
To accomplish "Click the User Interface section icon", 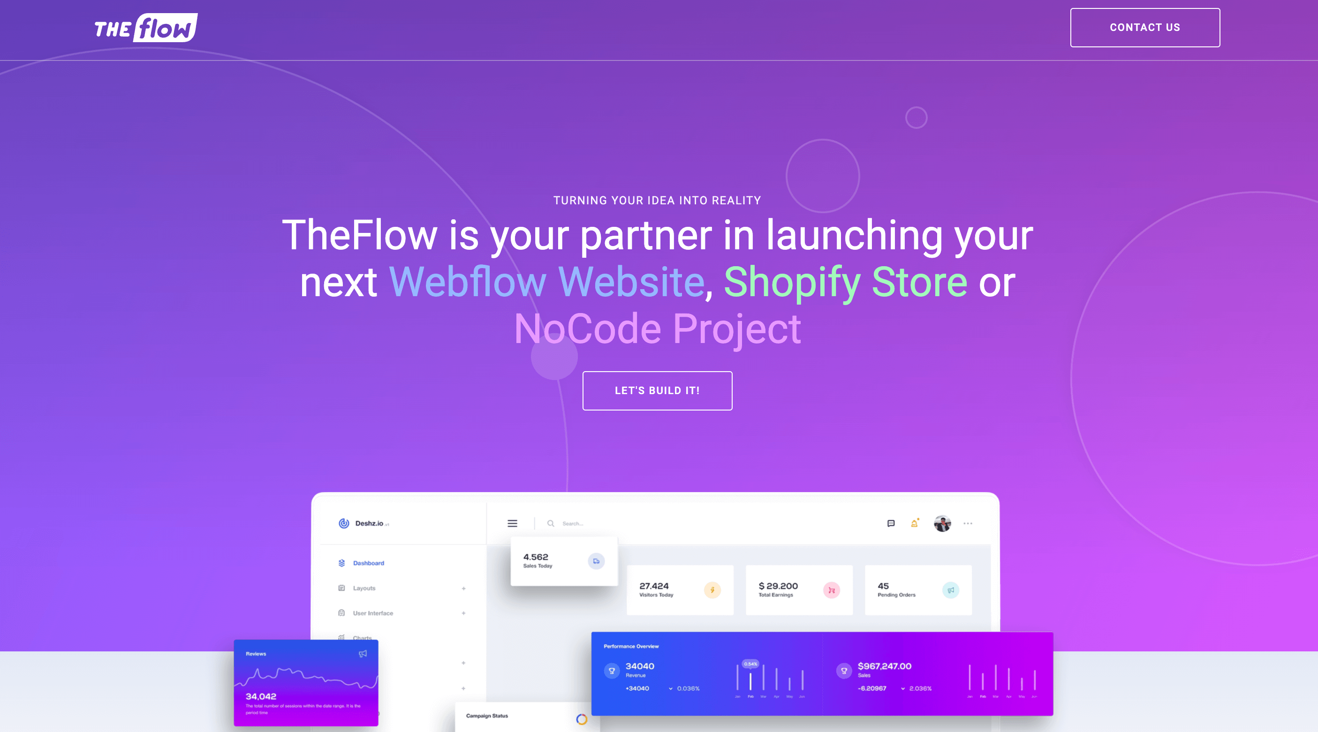I will (x=341, y=613).
